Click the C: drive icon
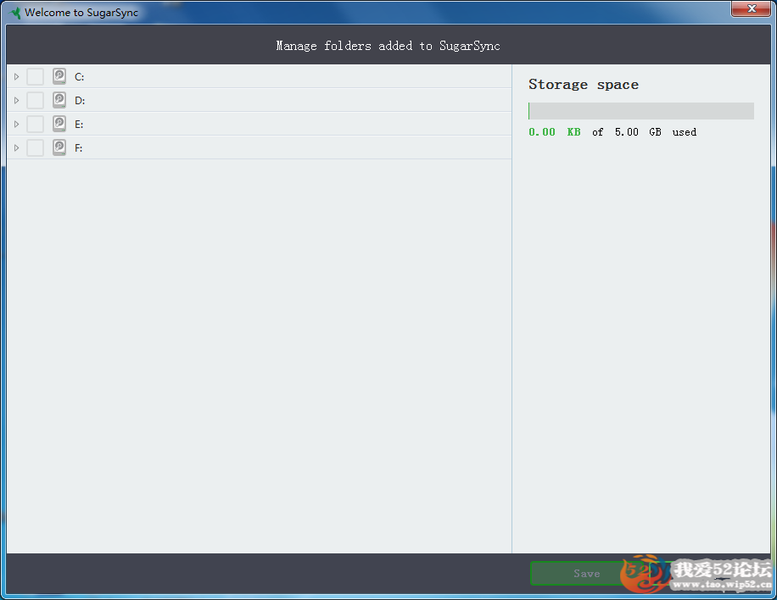 pos(59,76)
